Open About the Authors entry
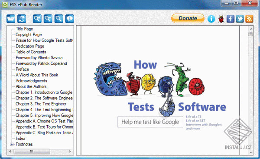 (x=31, y=86)
